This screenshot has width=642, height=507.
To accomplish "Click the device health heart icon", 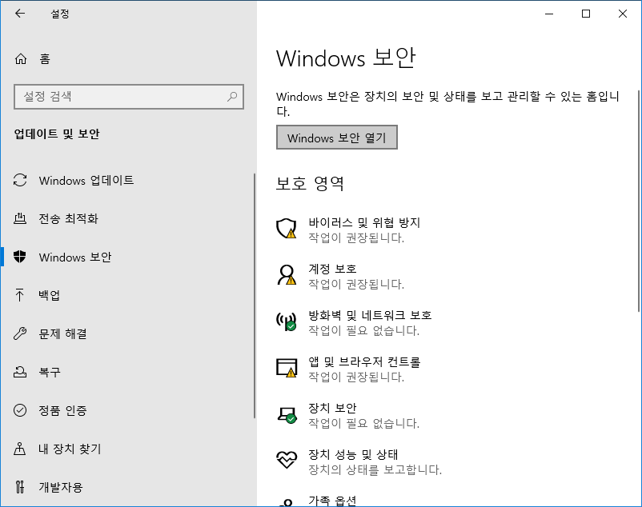I will coord(287,460).
